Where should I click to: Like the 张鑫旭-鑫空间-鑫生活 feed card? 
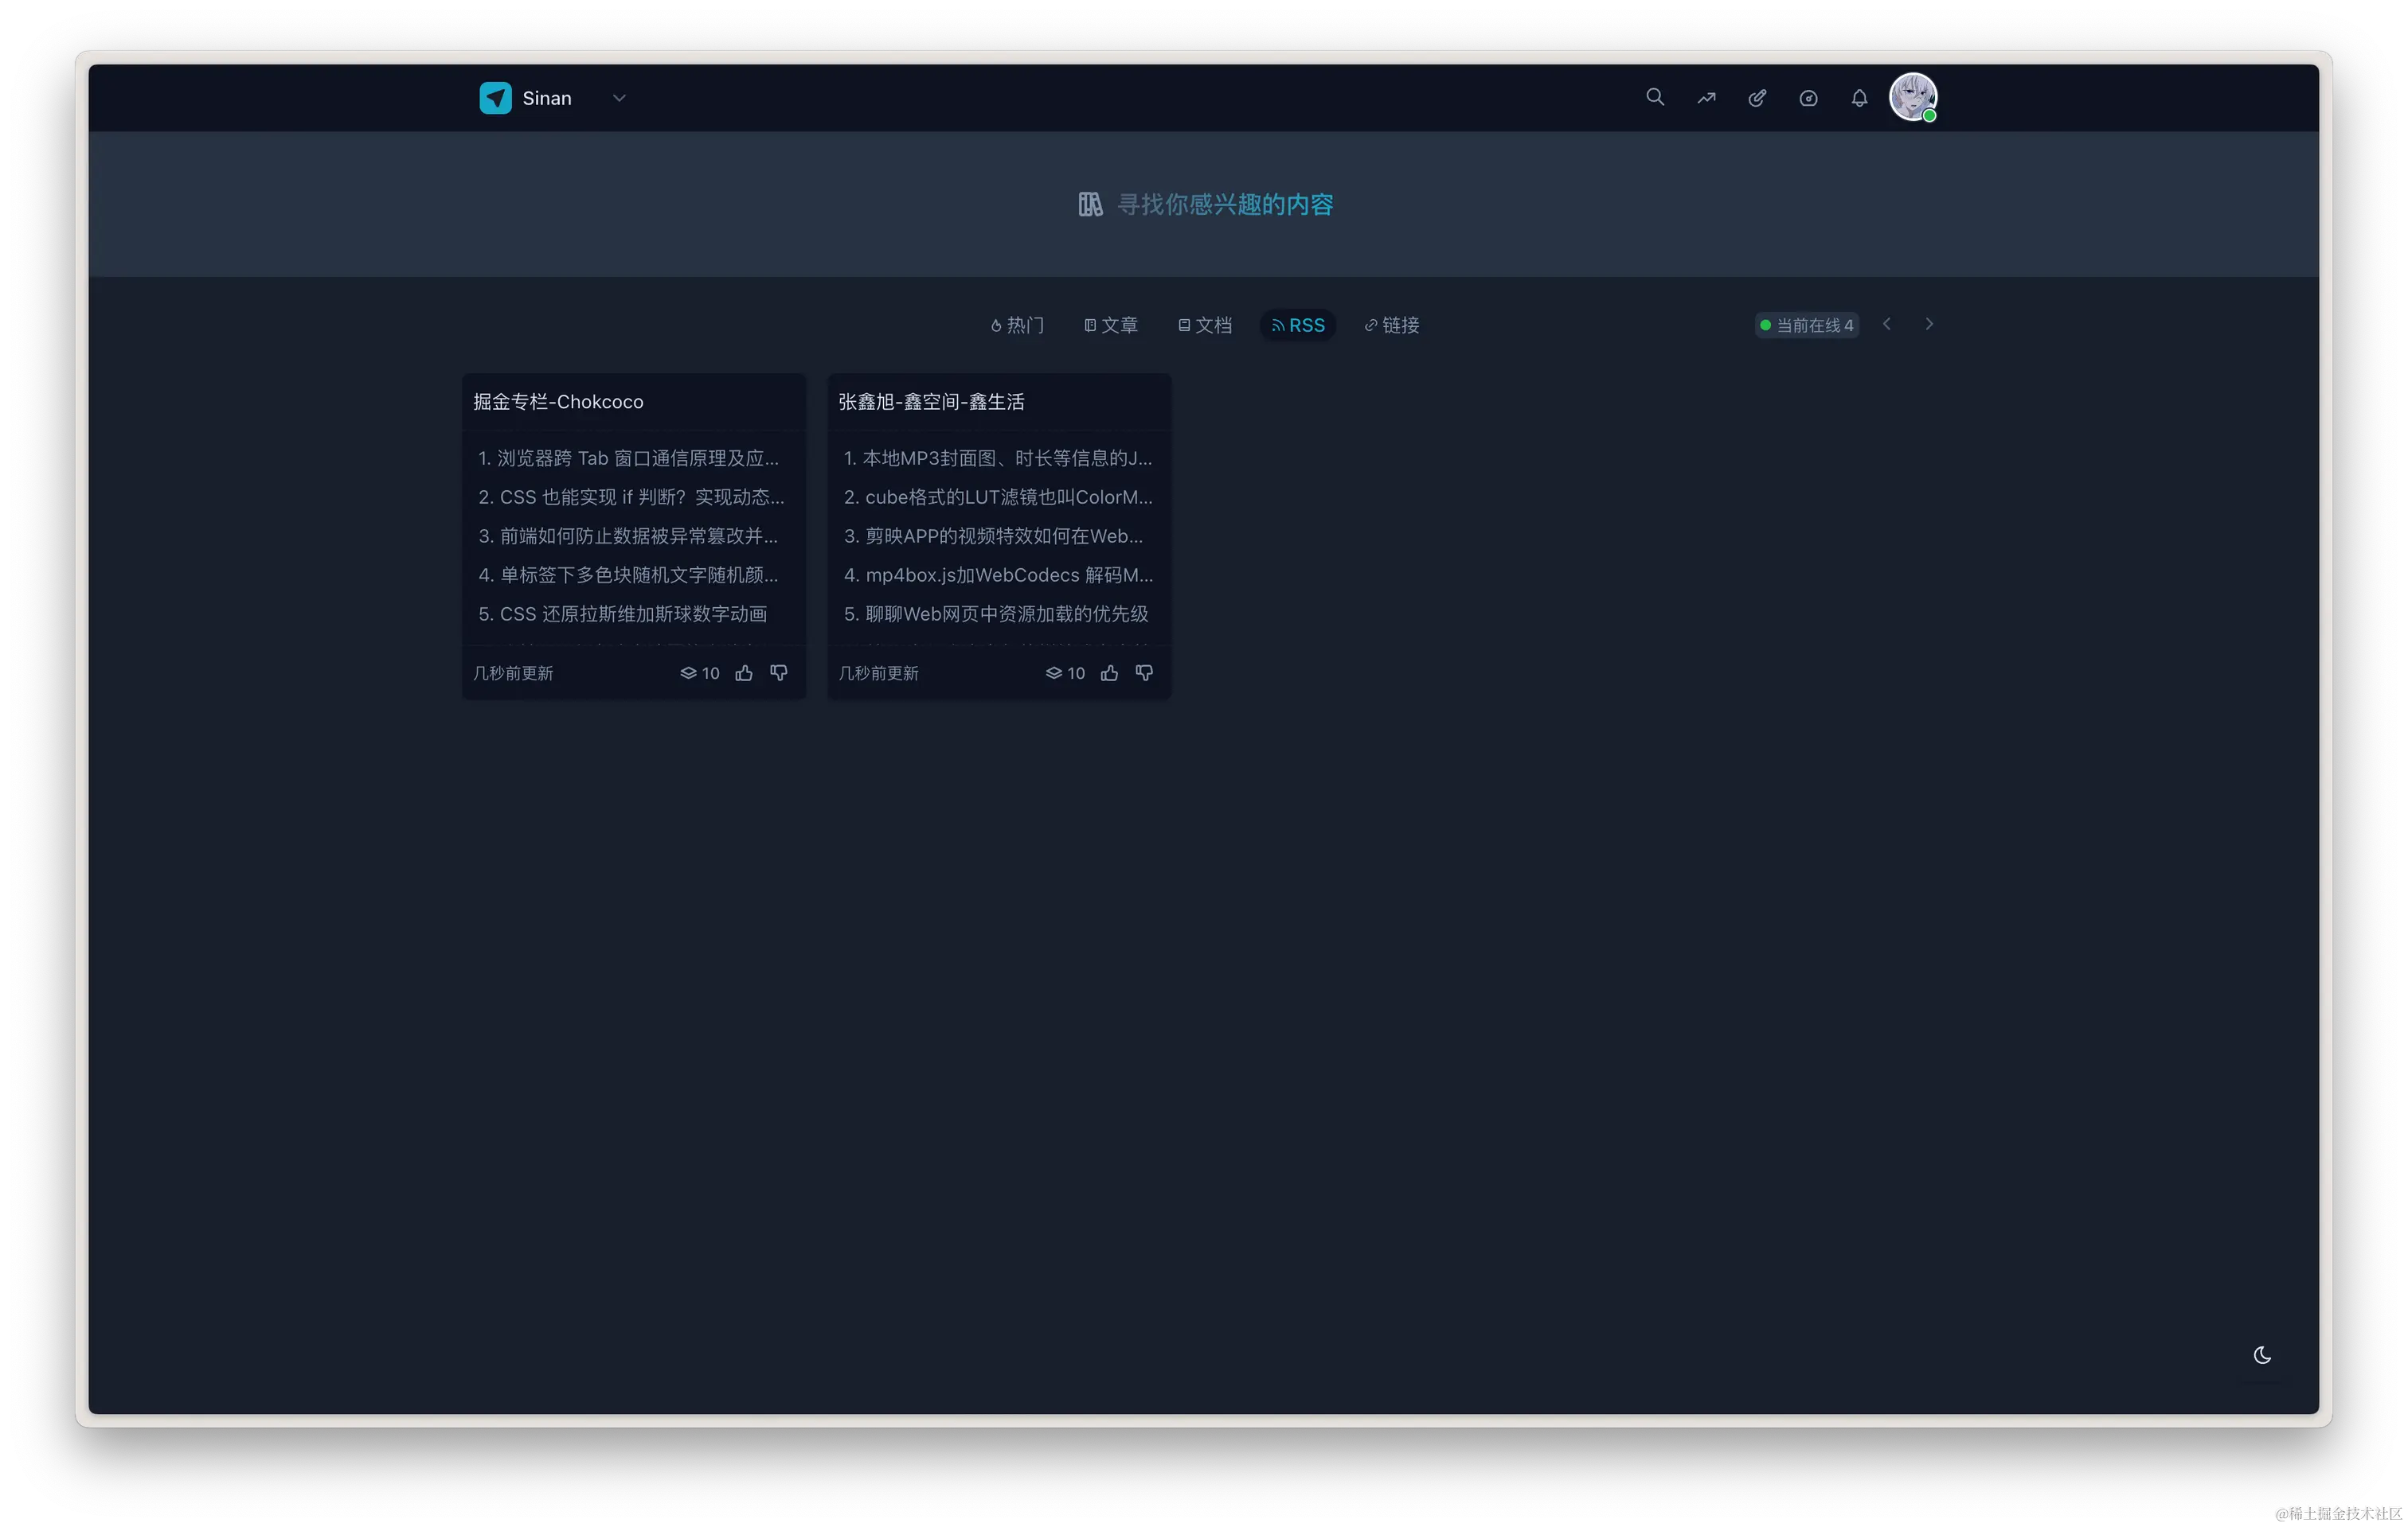click(1109, 673)
